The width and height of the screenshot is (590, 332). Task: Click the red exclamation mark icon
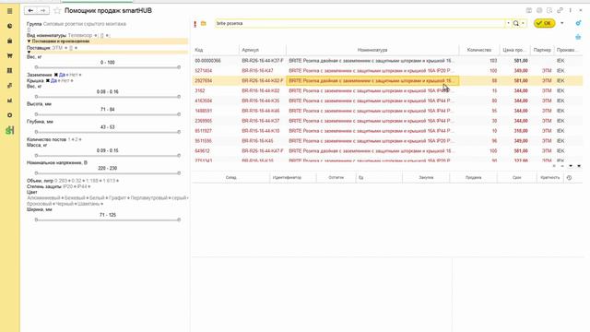[195, 24]
